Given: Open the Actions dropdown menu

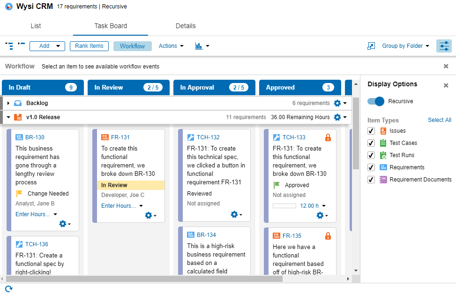Looking at the screenshot, I should (171, 46).
